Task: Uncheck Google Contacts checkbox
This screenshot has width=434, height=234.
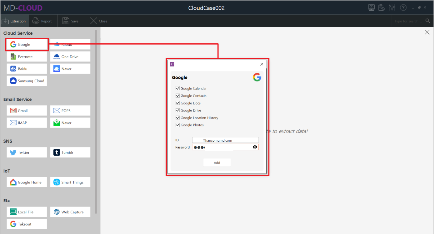Action: coord(177,96)
